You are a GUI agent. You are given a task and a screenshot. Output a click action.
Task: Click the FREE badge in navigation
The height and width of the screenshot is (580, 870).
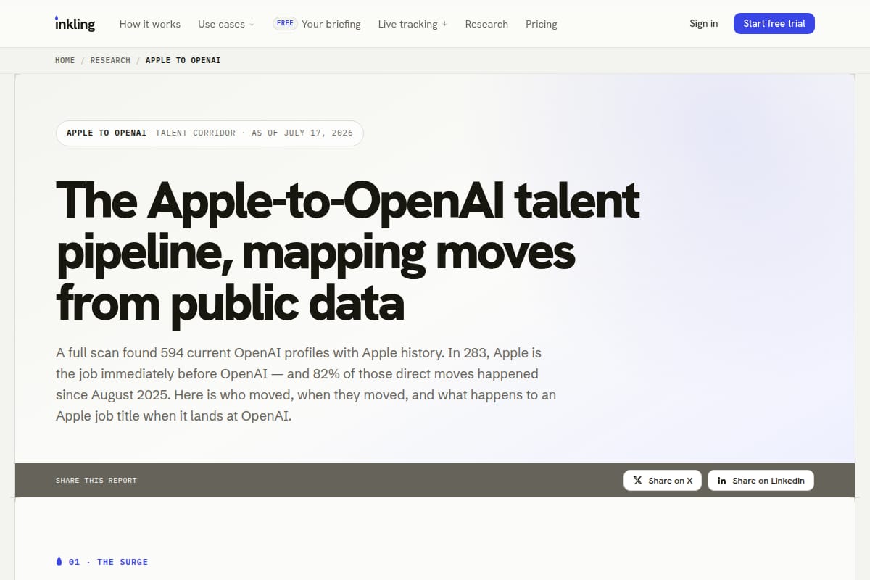point(285,23)
